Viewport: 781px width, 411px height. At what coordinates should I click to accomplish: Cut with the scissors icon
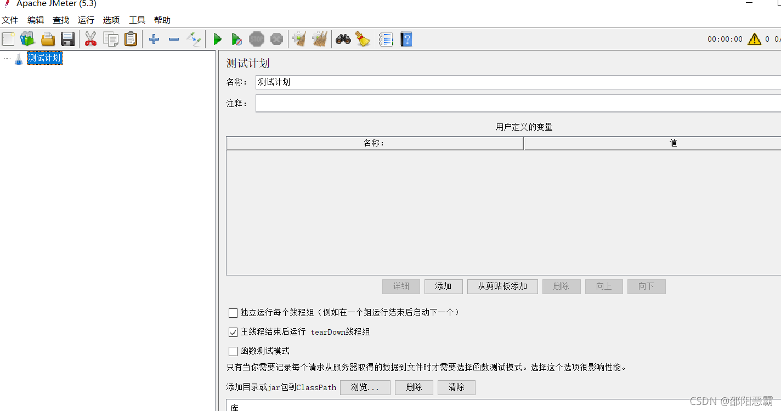[90, 39]
